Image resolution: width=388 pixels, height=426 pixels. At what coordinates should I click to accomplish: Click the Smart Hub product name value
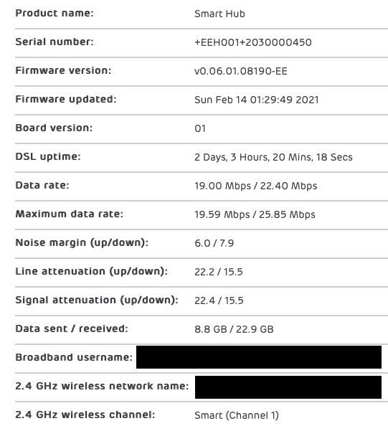pos(219,14)
